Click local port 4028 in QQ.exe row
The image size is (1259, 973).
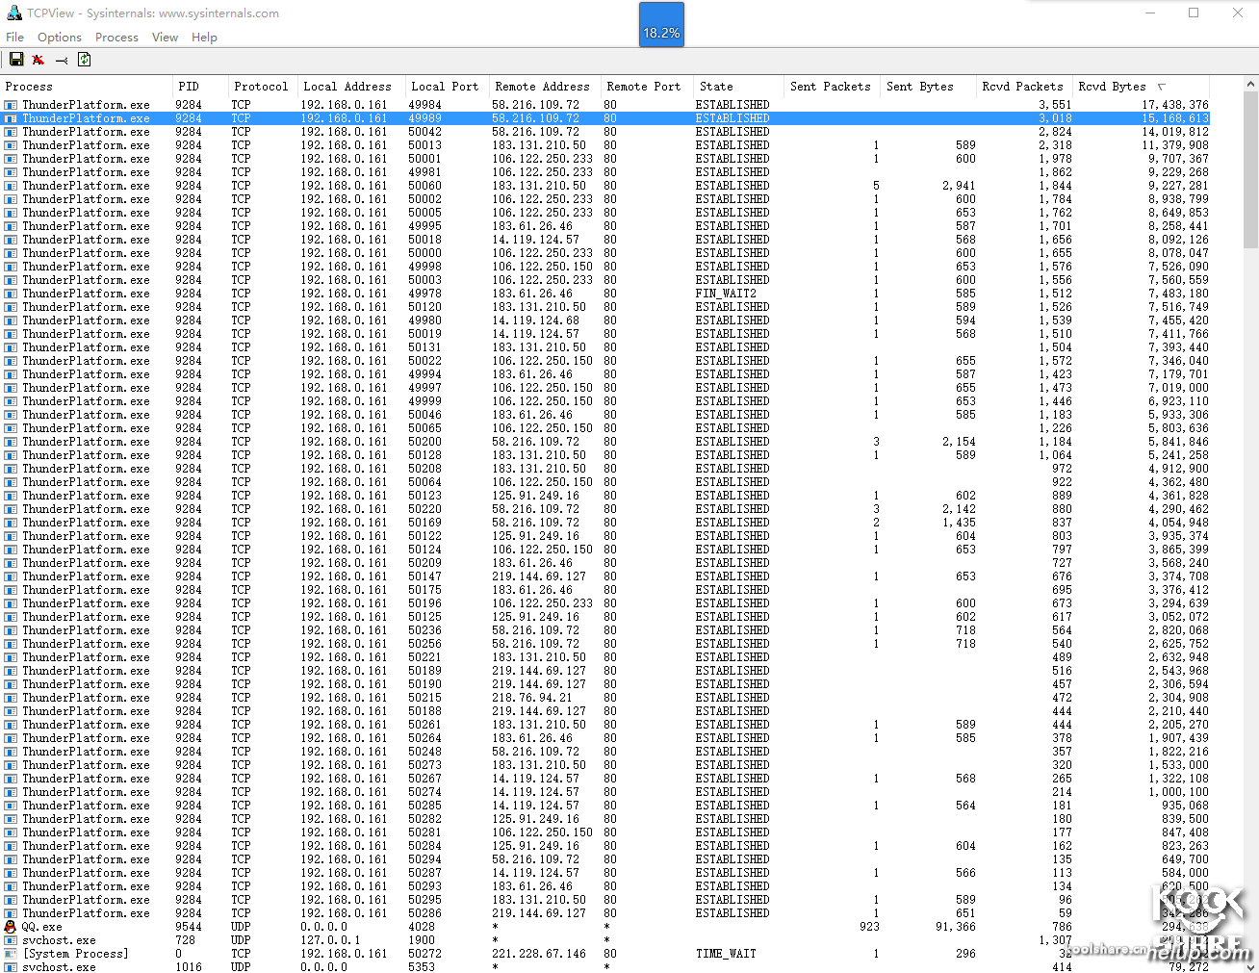click(422, 927)
